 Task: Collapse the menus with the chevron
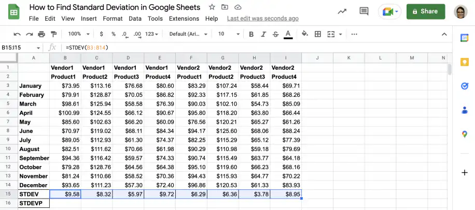pos(444,34)
